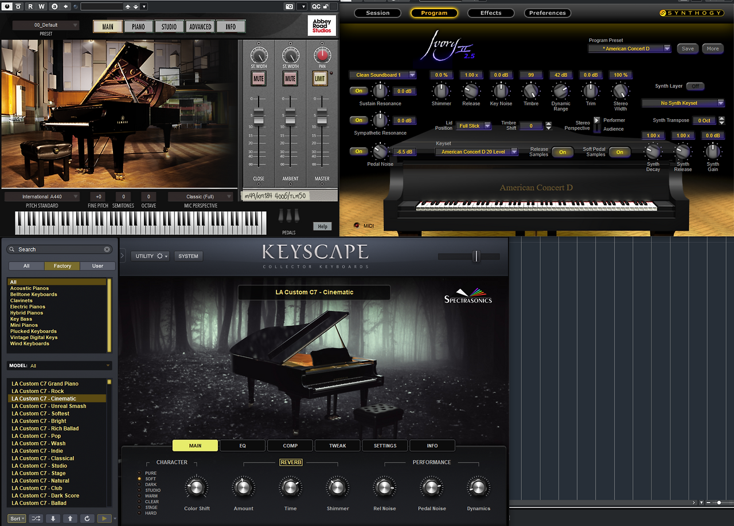Open the No Synth Keyset dropdown
The height and width of the screenshot is (526, 734).
click(x=683, y=103)
